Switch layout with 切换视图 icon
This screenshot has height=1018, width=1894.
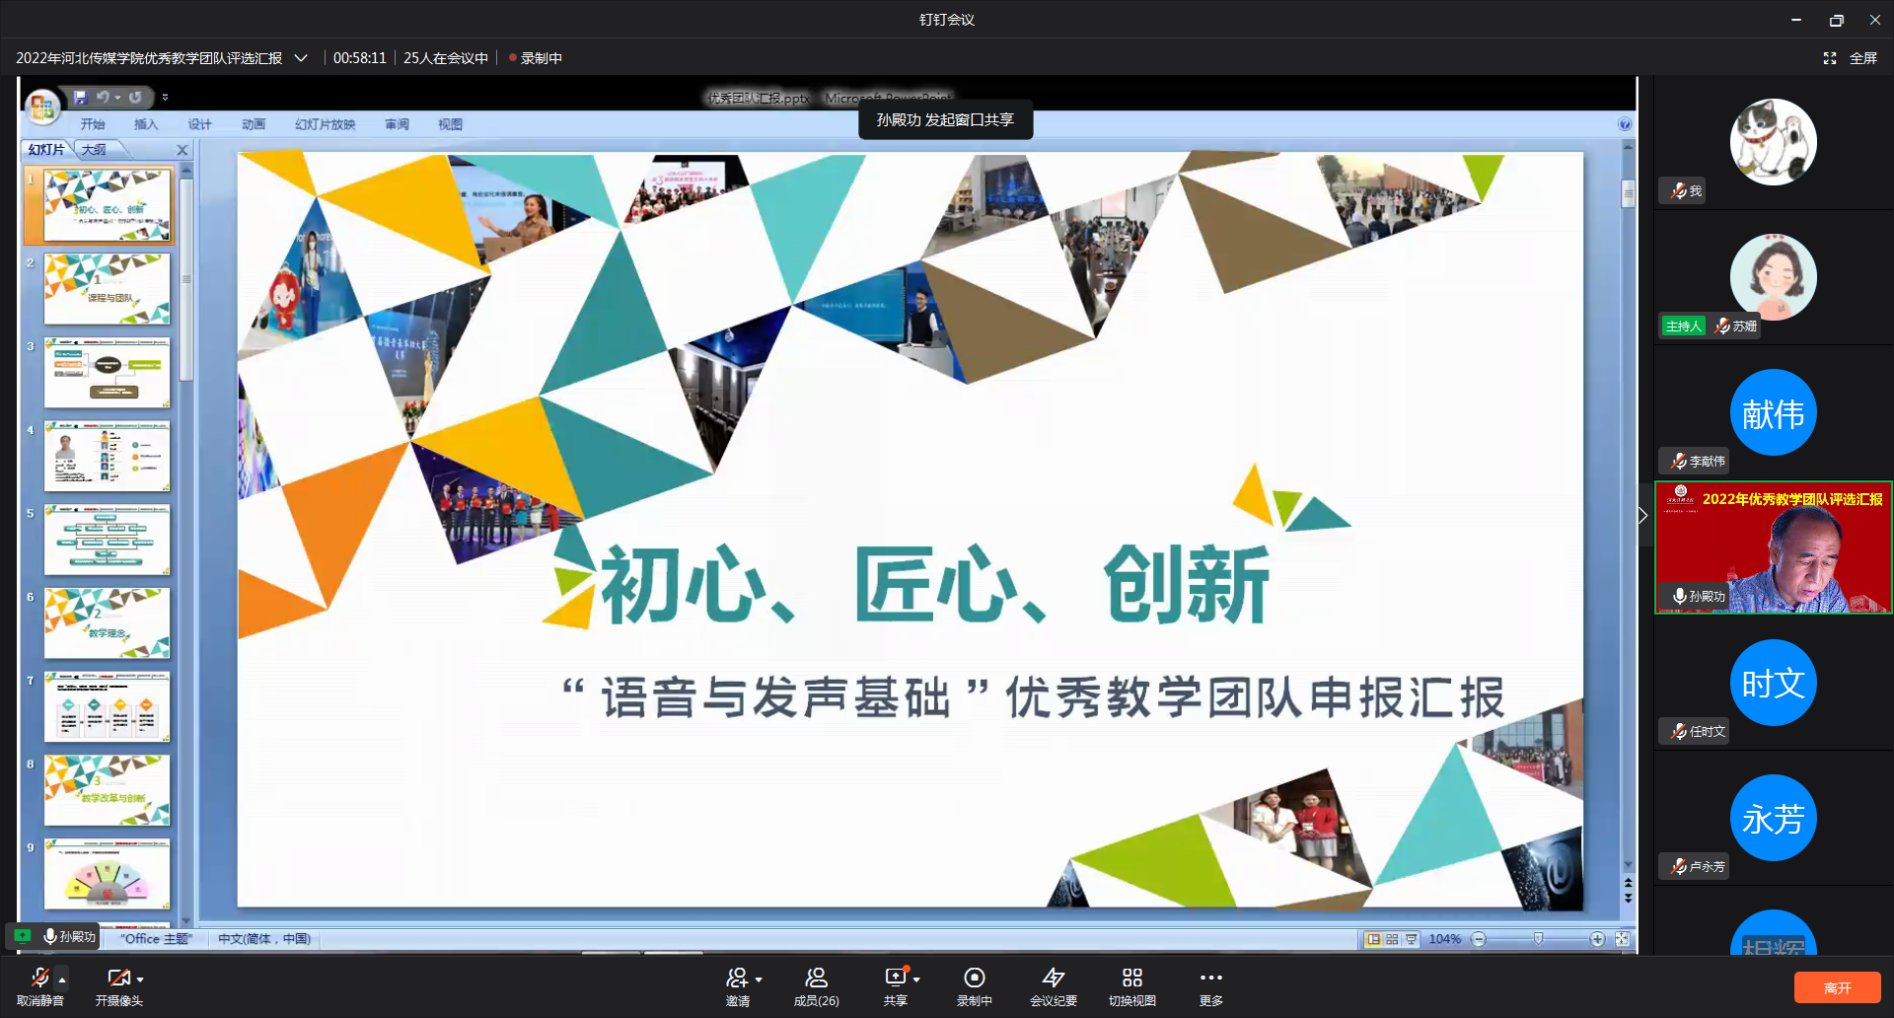1132,978
